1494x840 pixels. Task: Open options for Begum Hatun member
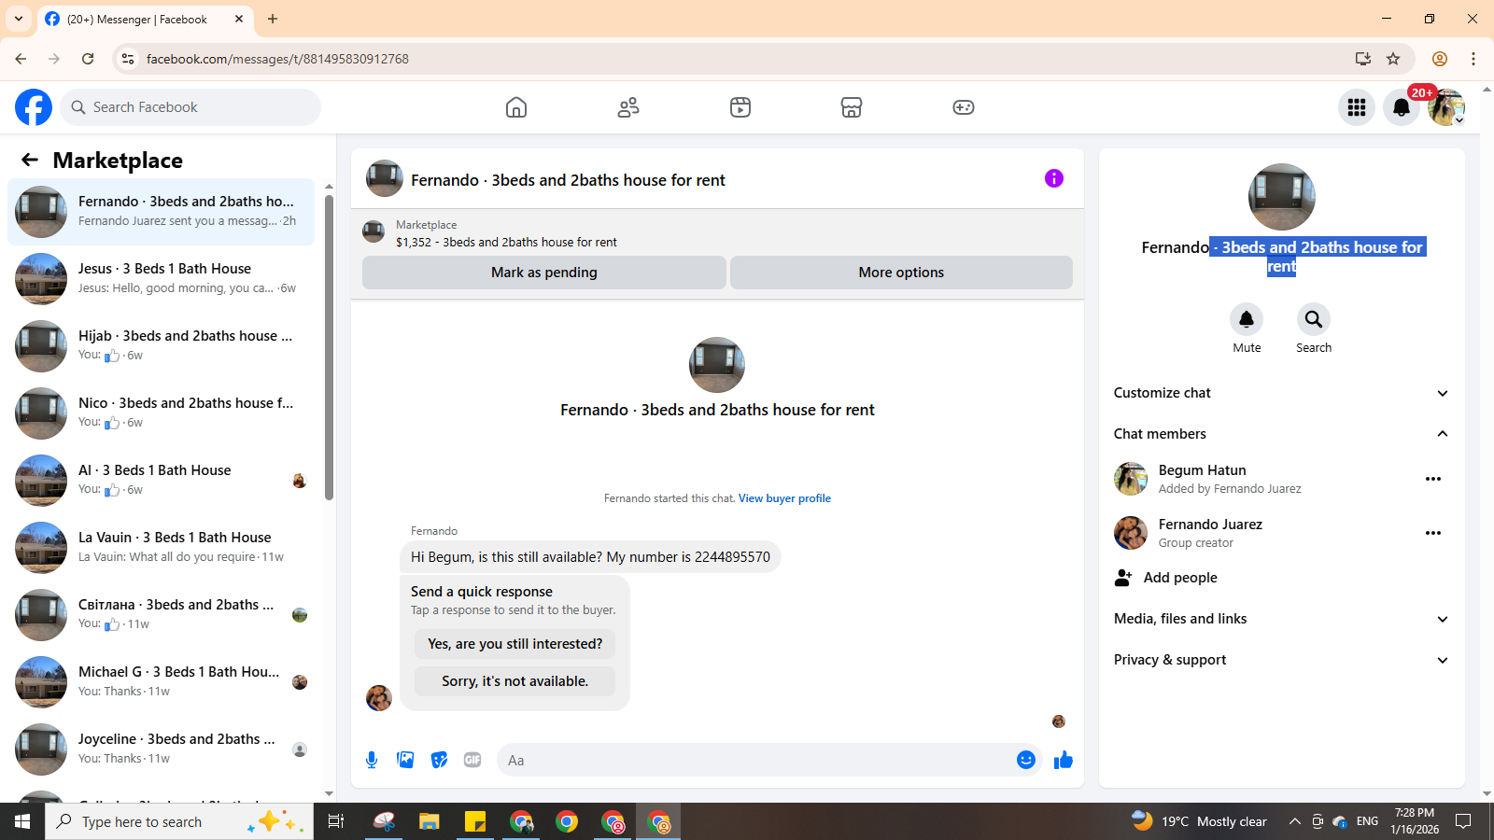click(1433, 479)
